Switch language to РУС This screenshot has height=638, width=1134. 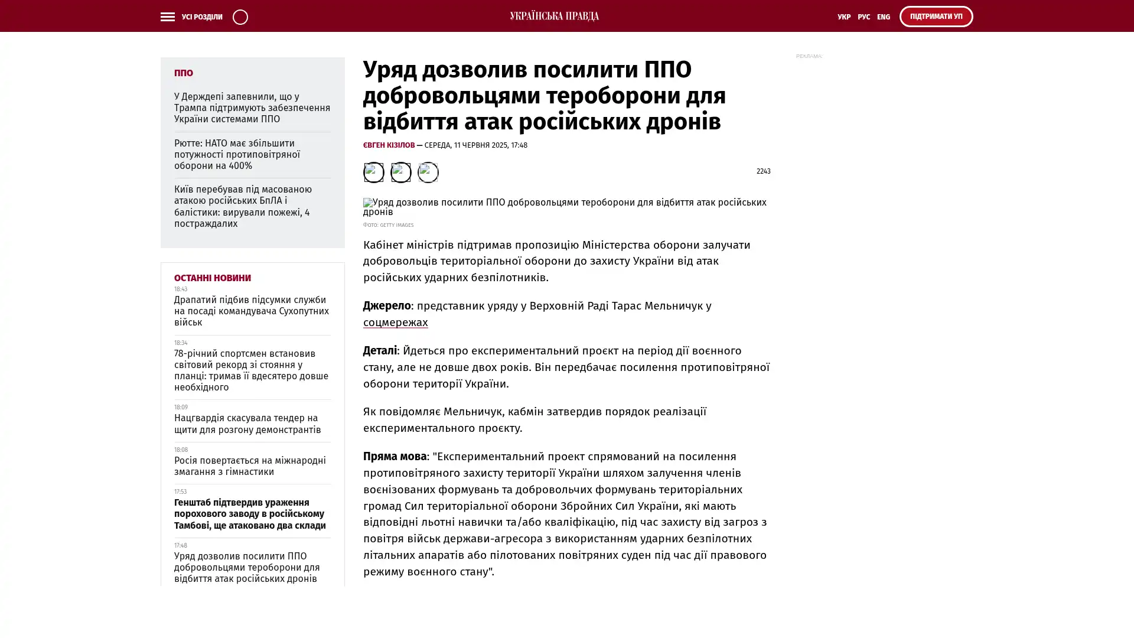click(863, 17)
